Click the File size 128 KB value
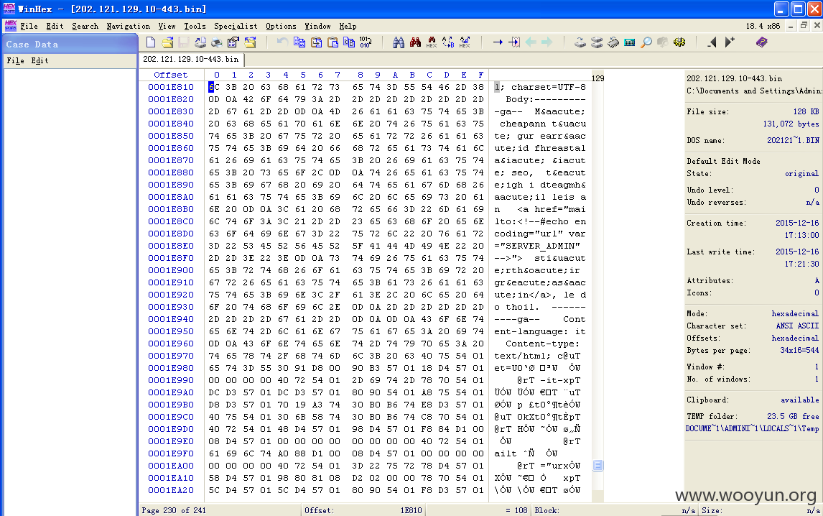The width and height of the screenshot is (823, 516). (806, 112)
